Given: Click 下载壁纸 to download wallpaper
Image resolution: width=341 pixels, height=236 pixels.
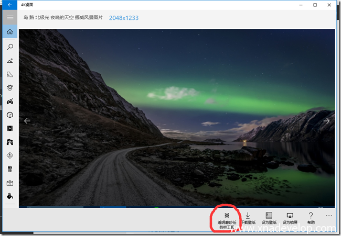Looking at the screenshot, I should pos(248,218).
